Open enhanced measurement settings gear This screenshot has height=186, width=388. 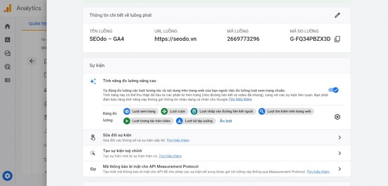337,117
